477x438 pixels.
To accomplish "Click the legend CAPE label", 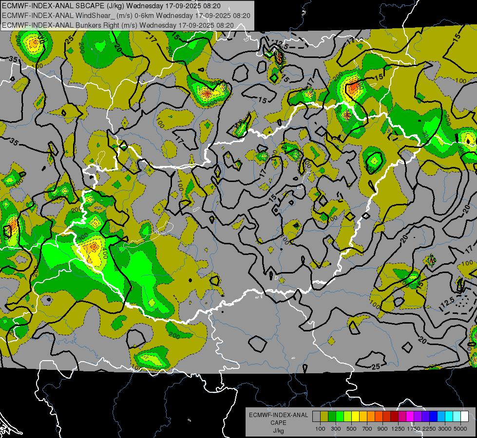I will click(278, 422).
